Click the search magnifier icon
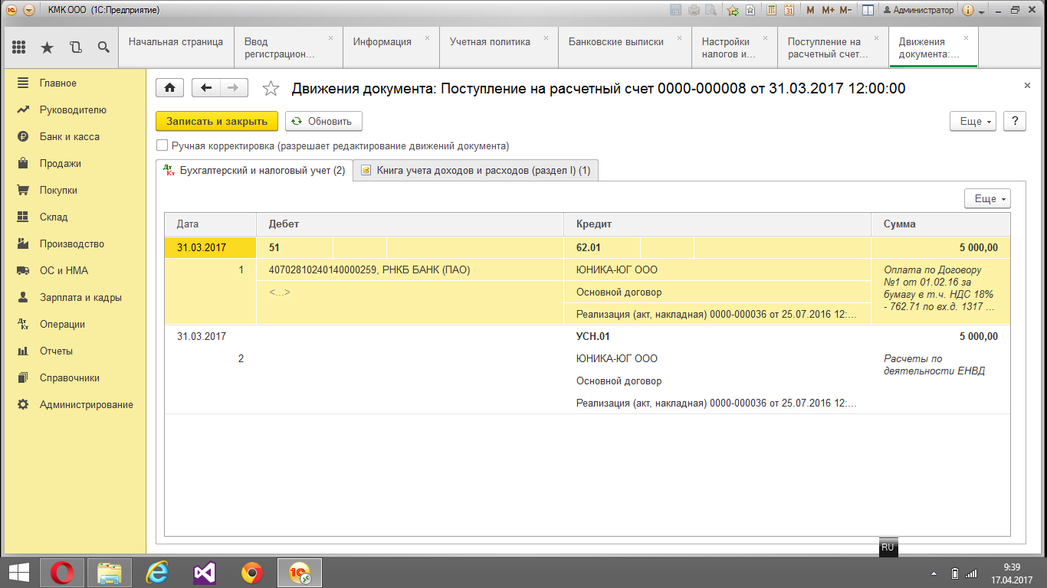 click(103, 47)
